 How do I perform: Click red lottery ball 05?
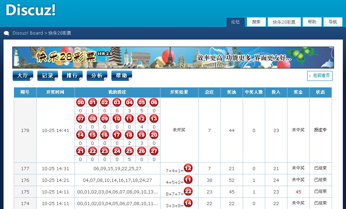142,102
